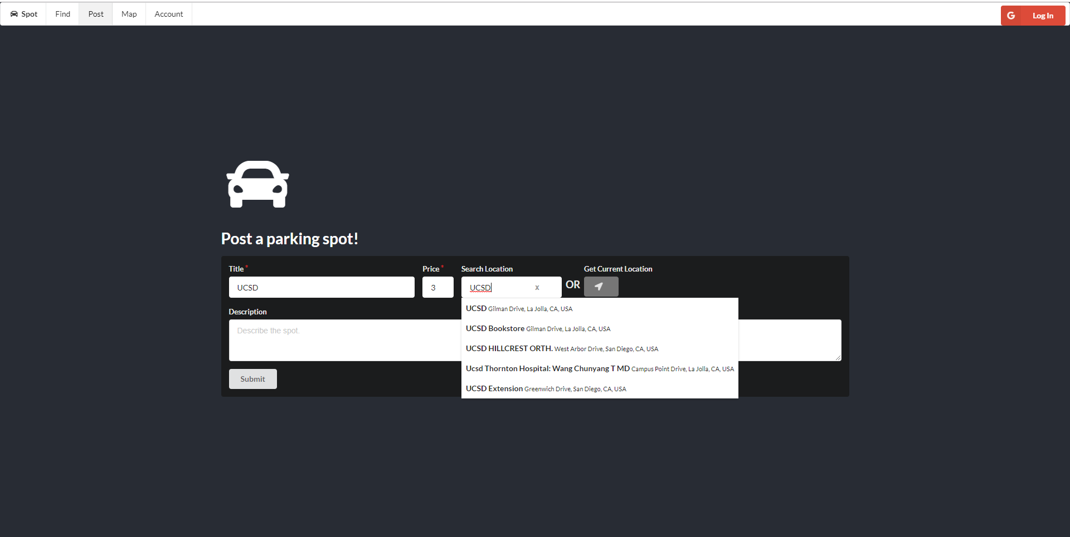
Task: Click the large white car icon
Action: pyautogui.click(x=257, y=184)
